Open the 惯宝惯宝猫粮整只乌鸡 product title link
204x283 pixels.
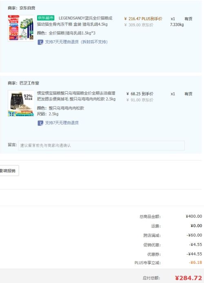(76, 96)
